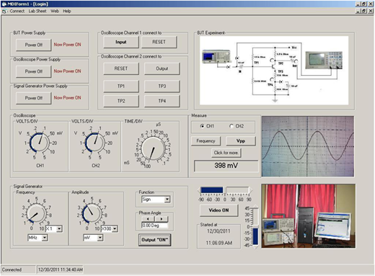
Task: Click the Connected status bar text
Action: 12,270
